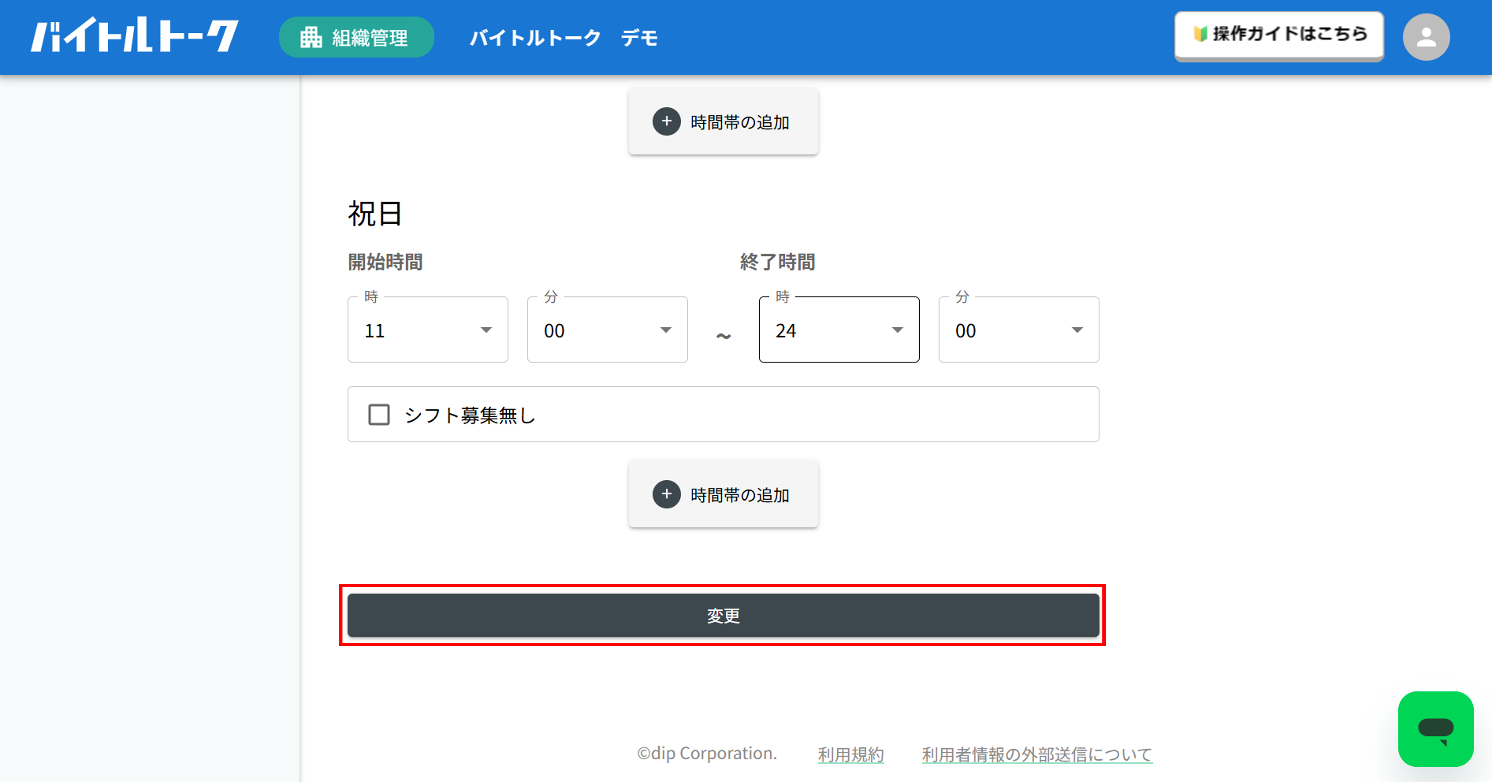Click the green chat widget icon
Image resolution: width=1492 pixels, height=782 pixels.
coord(1435,728)
